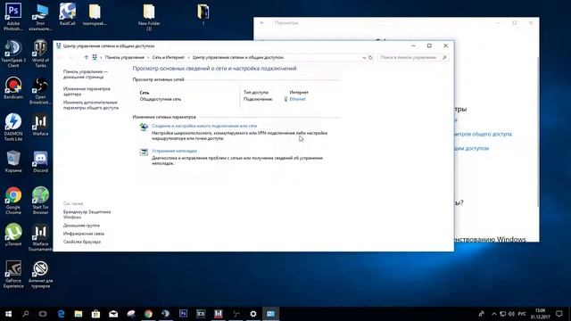Image resolution: width=571 pixels, height=321 pixels.
Task: Refresh the Control Panel address bar
Action: coord(370,57)
